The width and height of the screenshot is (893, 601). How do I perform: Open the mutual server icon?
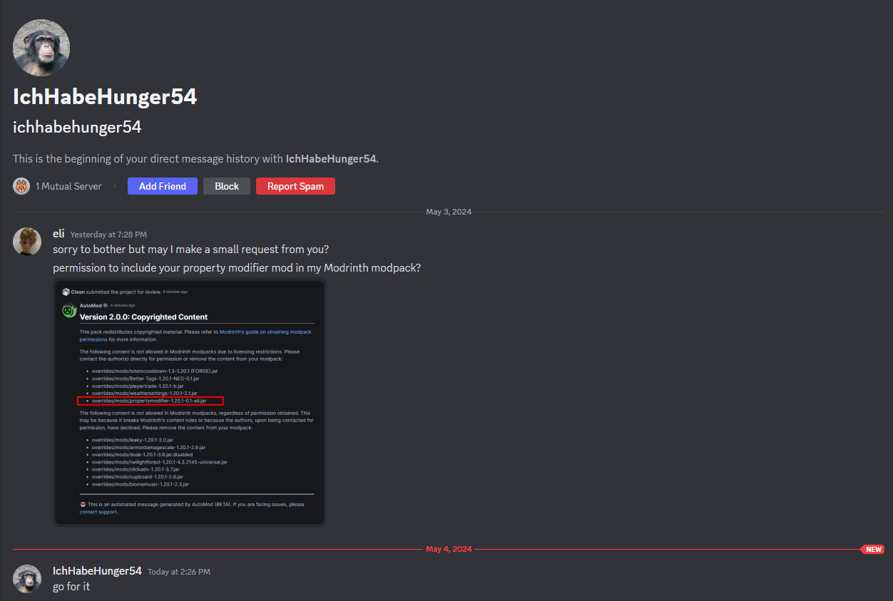(x=21, y=186)
